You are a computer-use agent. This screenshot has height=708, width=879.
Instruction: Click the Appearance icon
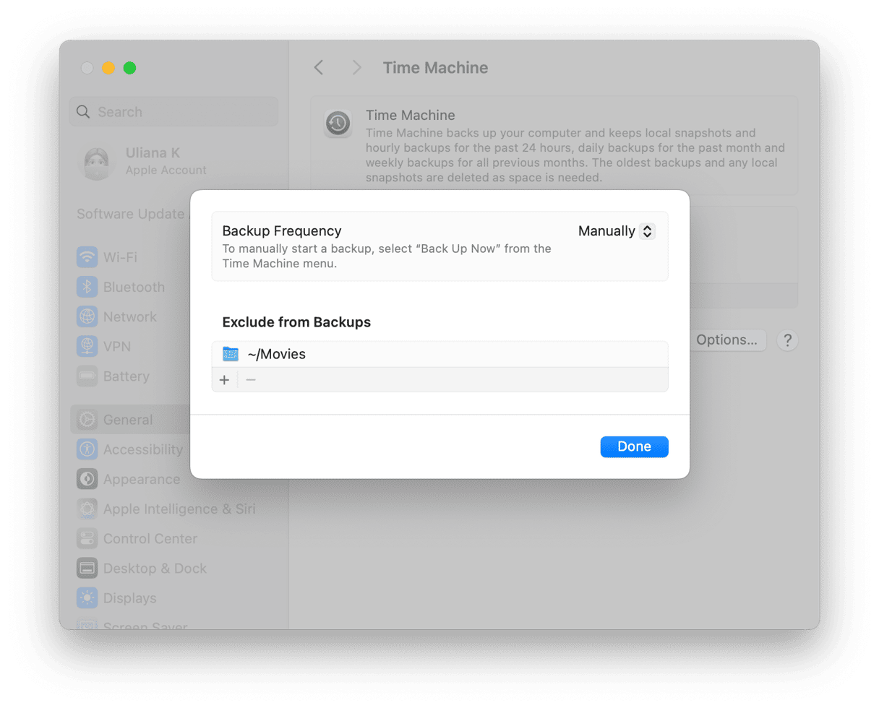[87, 479]
